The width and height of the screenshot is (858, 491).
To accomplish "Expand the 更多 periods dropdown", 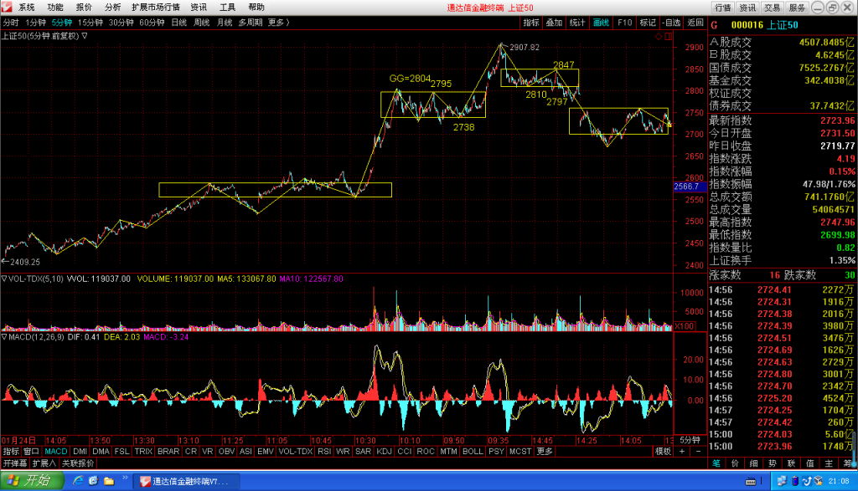I will 278,23.
